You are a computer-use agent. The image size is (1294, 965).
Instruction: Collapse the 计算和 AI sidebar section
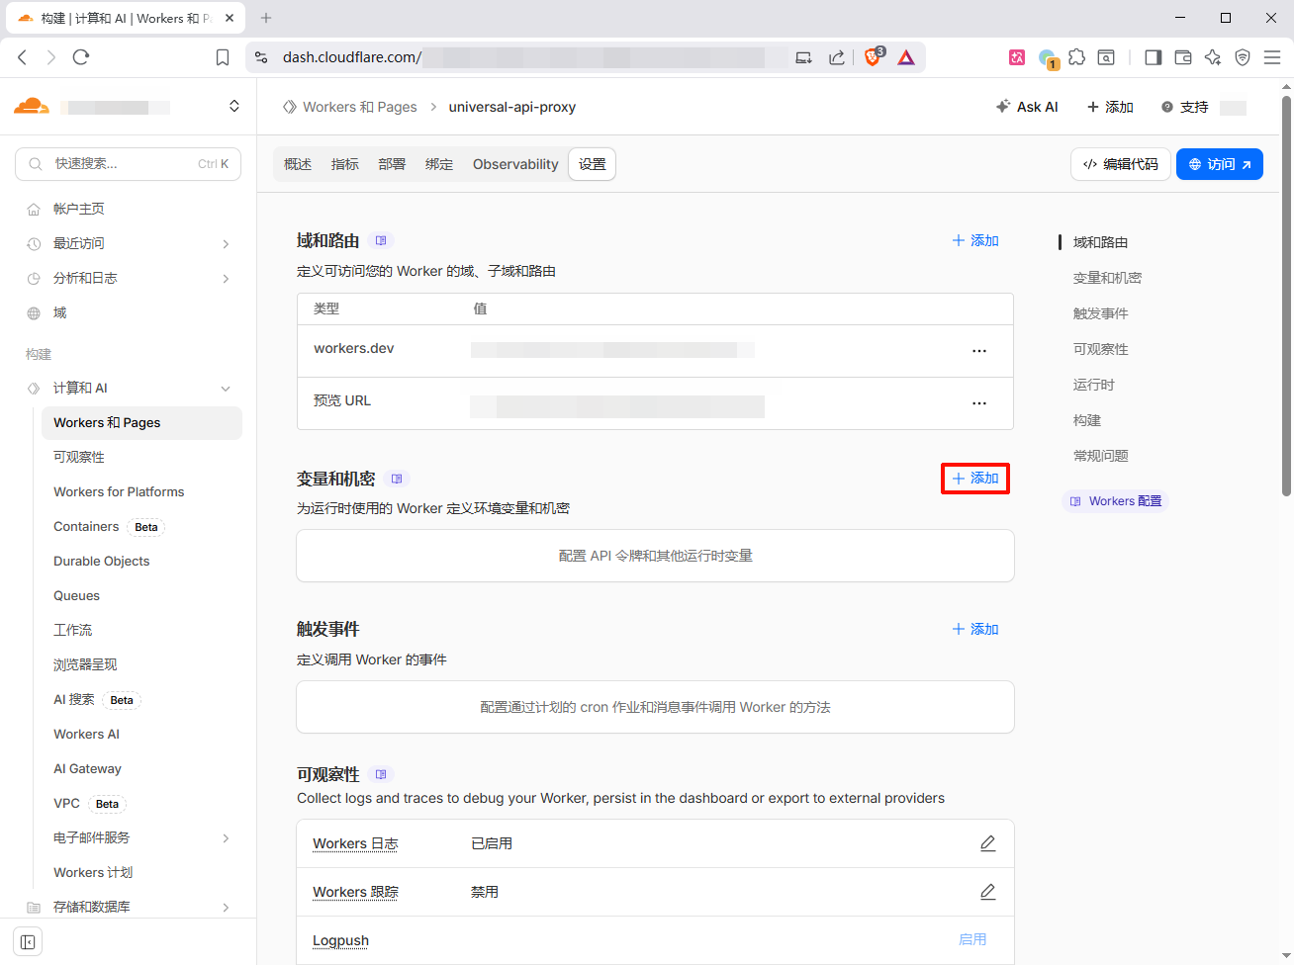tap(226, 389)
